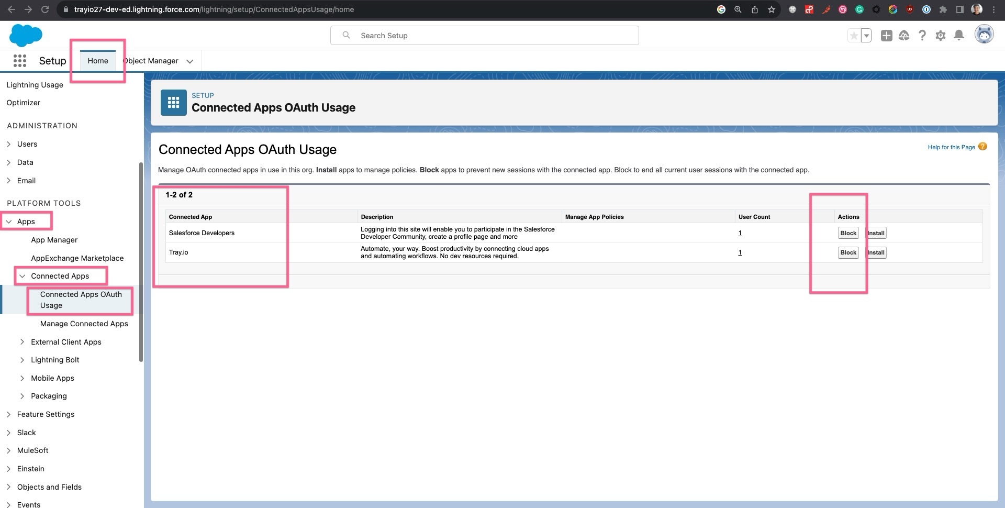Viewport: 1005px width, 508px height.
Task: Open the notifications bell
Action: coord(959,35)
